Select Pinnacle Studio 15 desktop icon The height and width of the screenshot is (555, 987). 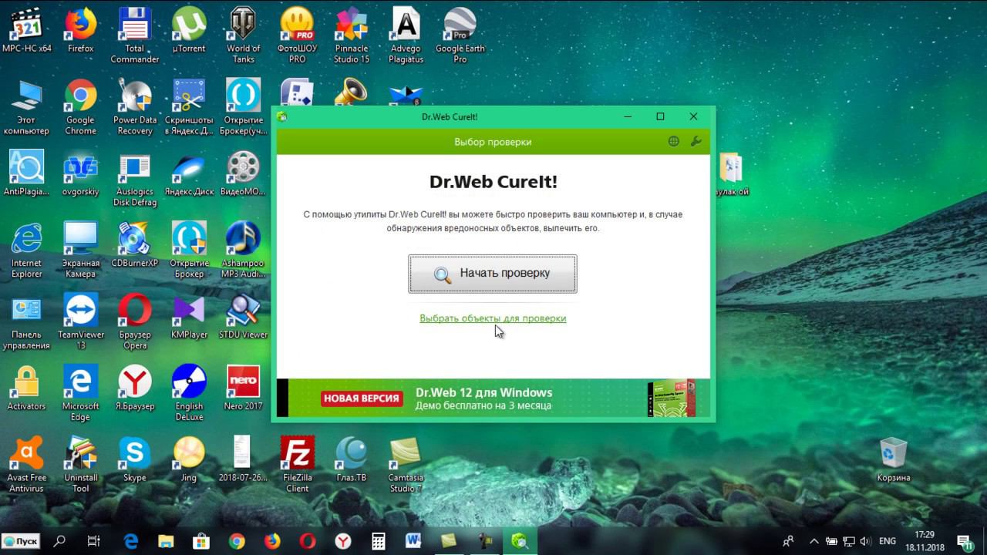352,36
